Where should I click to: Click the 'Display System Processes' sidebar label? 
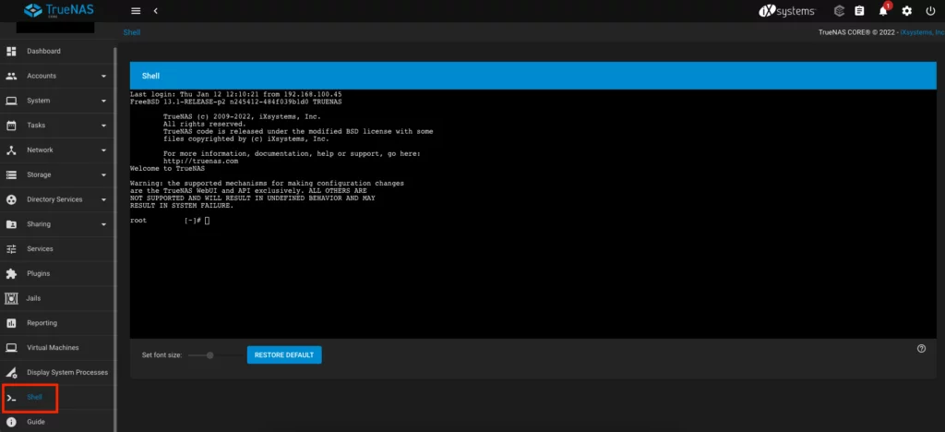67,372
